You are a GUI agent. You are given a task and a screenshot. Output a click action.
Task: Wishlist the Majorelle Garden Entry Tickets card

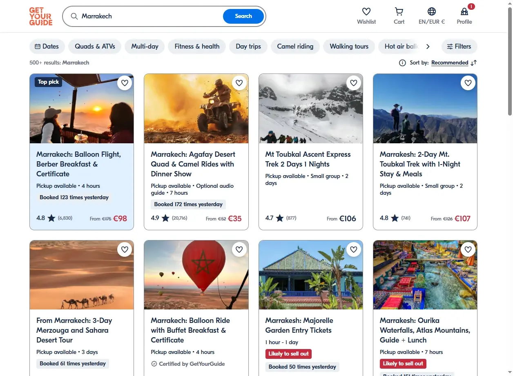[x=354, y=249]
